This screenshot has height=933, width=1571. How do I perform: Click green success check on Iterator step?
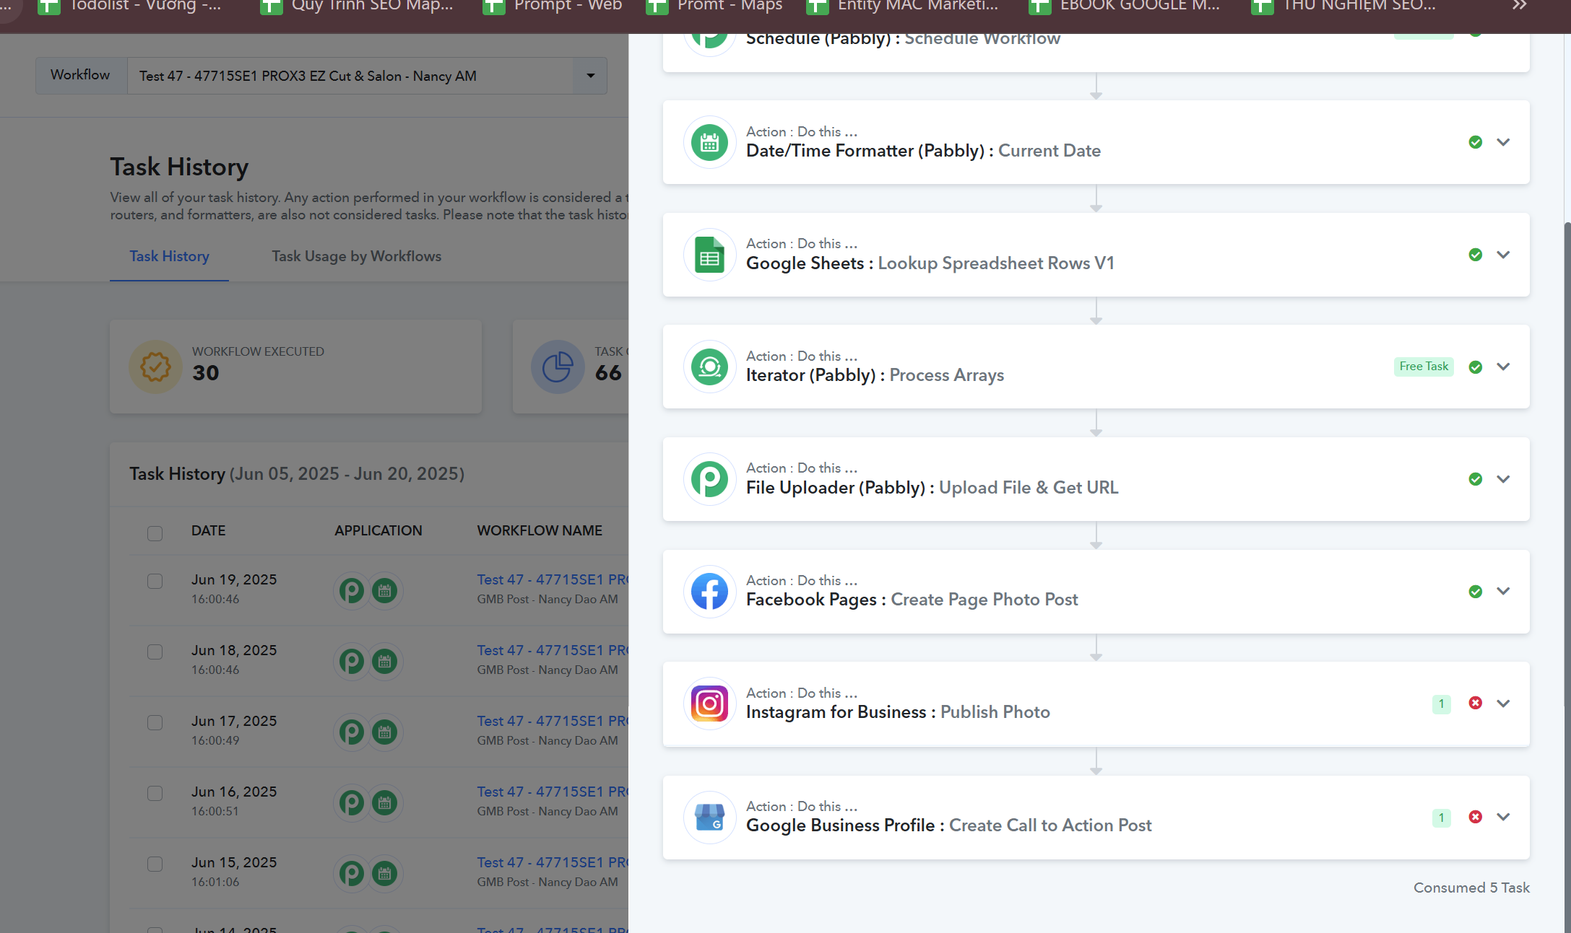tap(1476, 367)
